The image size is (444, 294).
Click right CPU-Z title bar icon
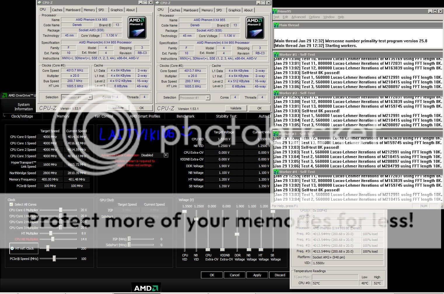157,3
